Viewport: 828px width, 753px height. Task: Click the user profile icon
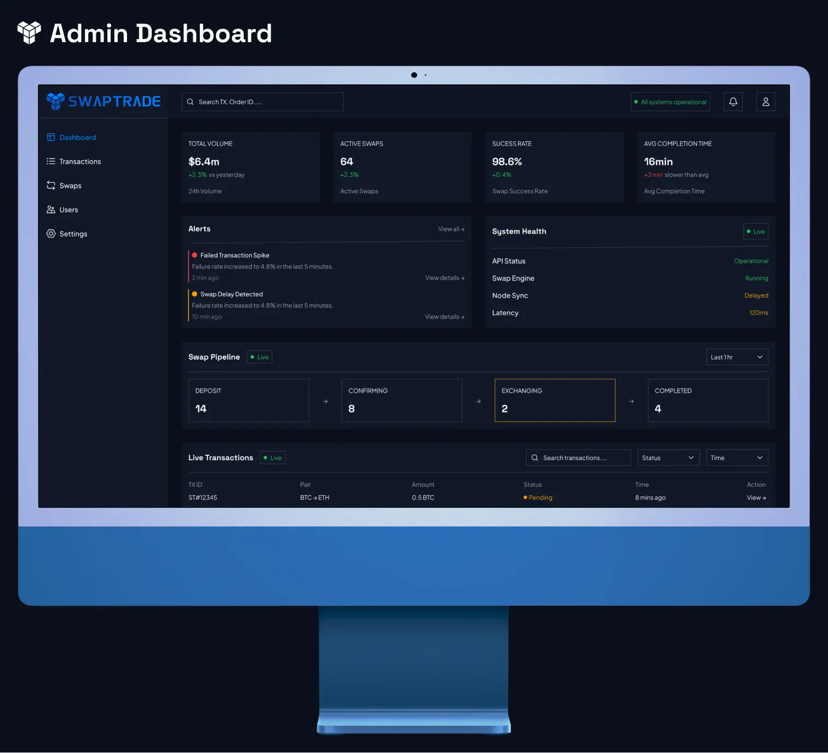click(765, 101)
